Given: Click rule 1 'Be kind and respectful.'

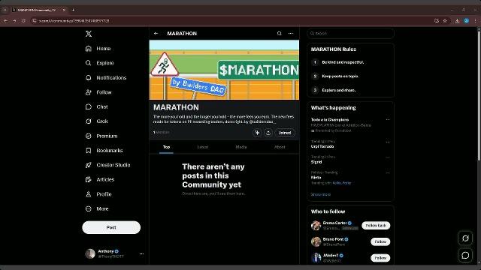Looking at the screenshot, I should coord(343,62).
